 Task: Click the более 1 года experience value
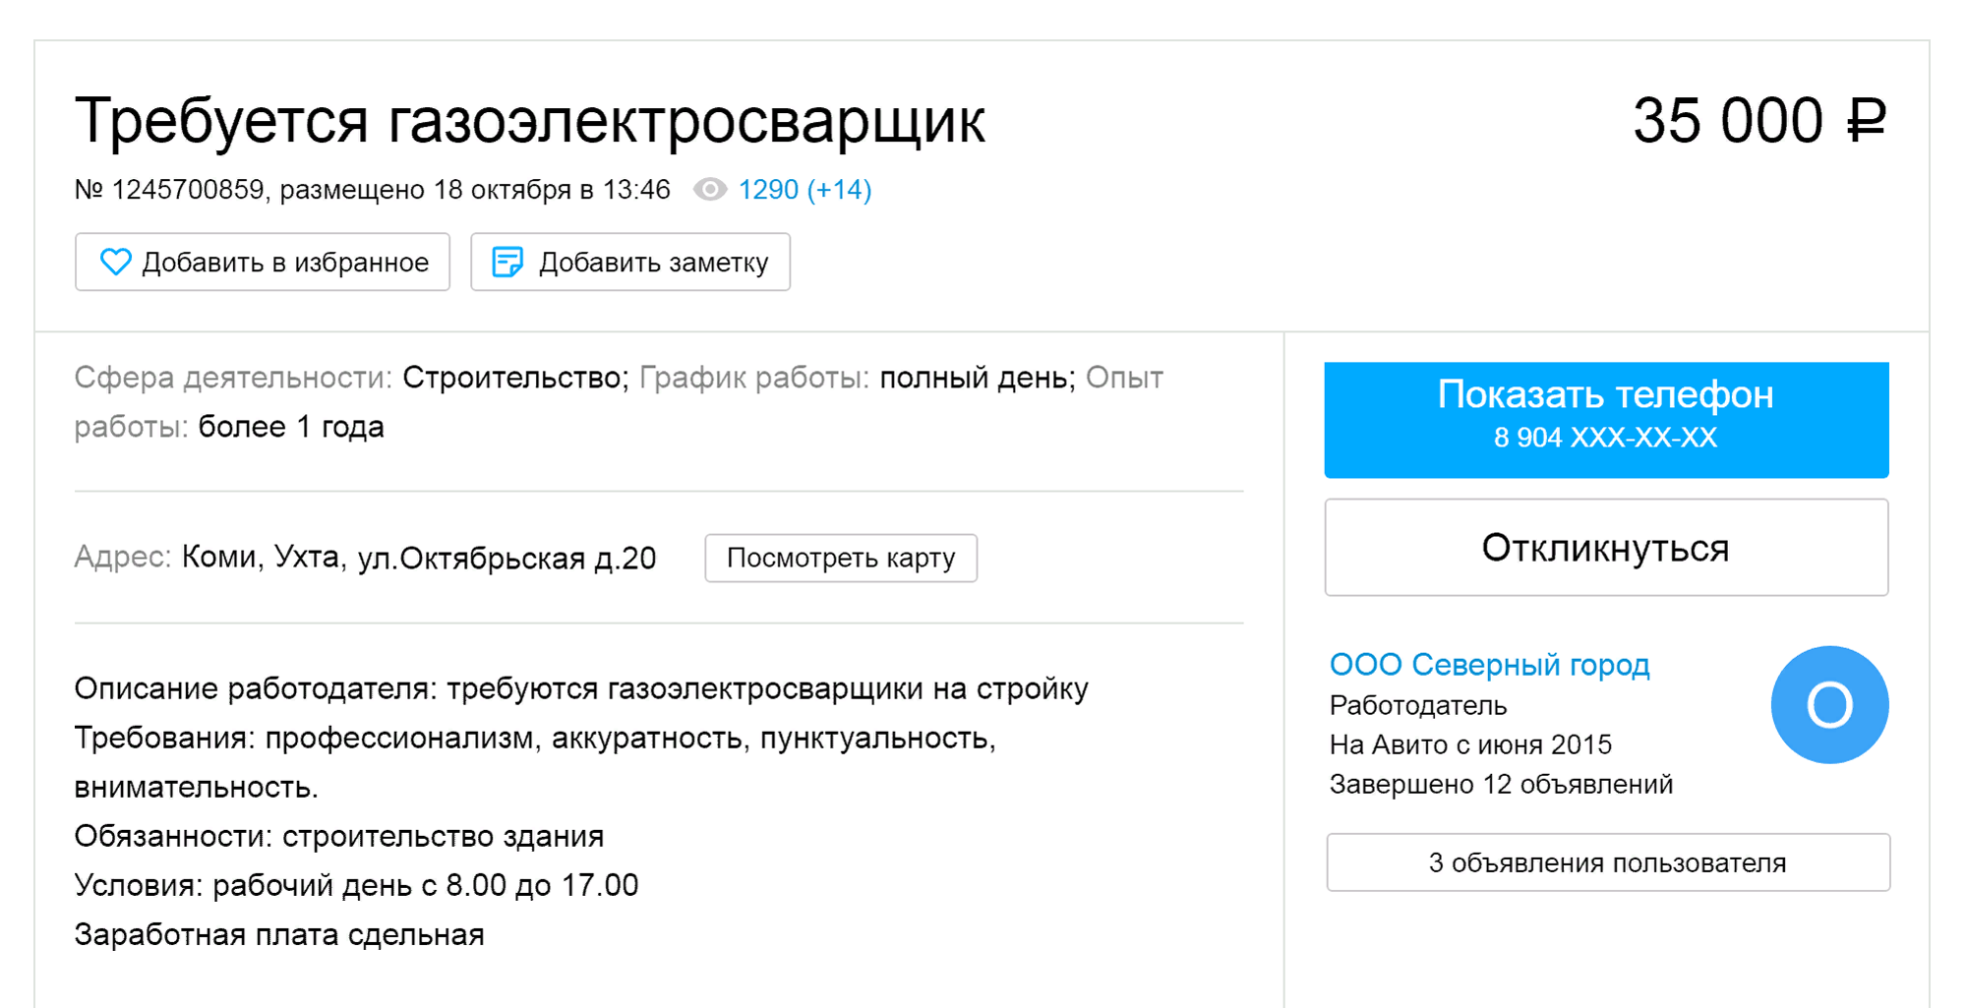click(291, 427)
